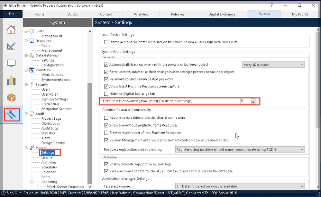321x197 pixels.
Task: Collapse the System tree node
Action: 26,148
